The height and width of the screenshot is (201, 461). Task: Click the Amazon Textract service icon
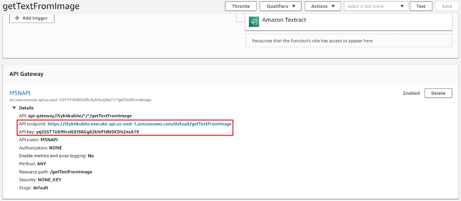click(254, 22)
